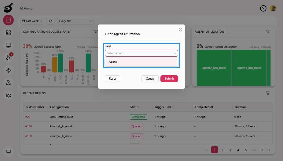The width and height of the screenshot is (283, 161).
Task: Click the agent1_k8s_linux utilization tile
Action: coord(249,68)
